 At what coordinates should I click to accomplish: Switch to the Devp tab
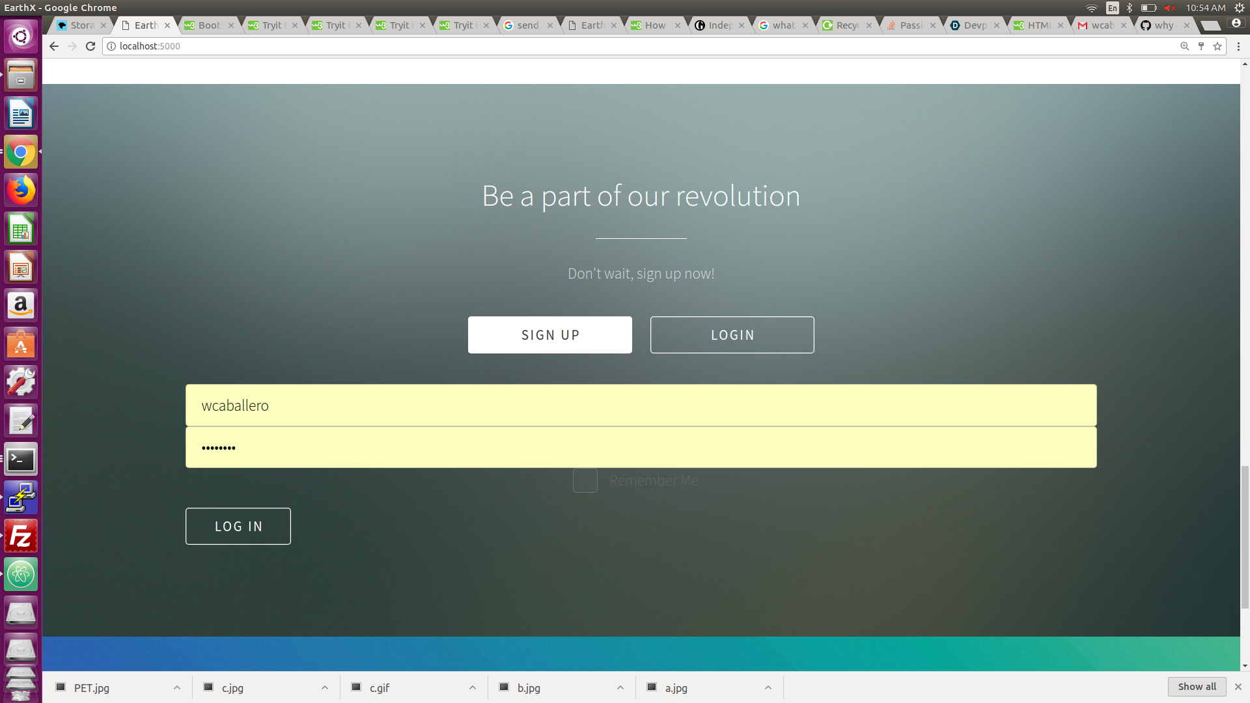tap(974, 25)
